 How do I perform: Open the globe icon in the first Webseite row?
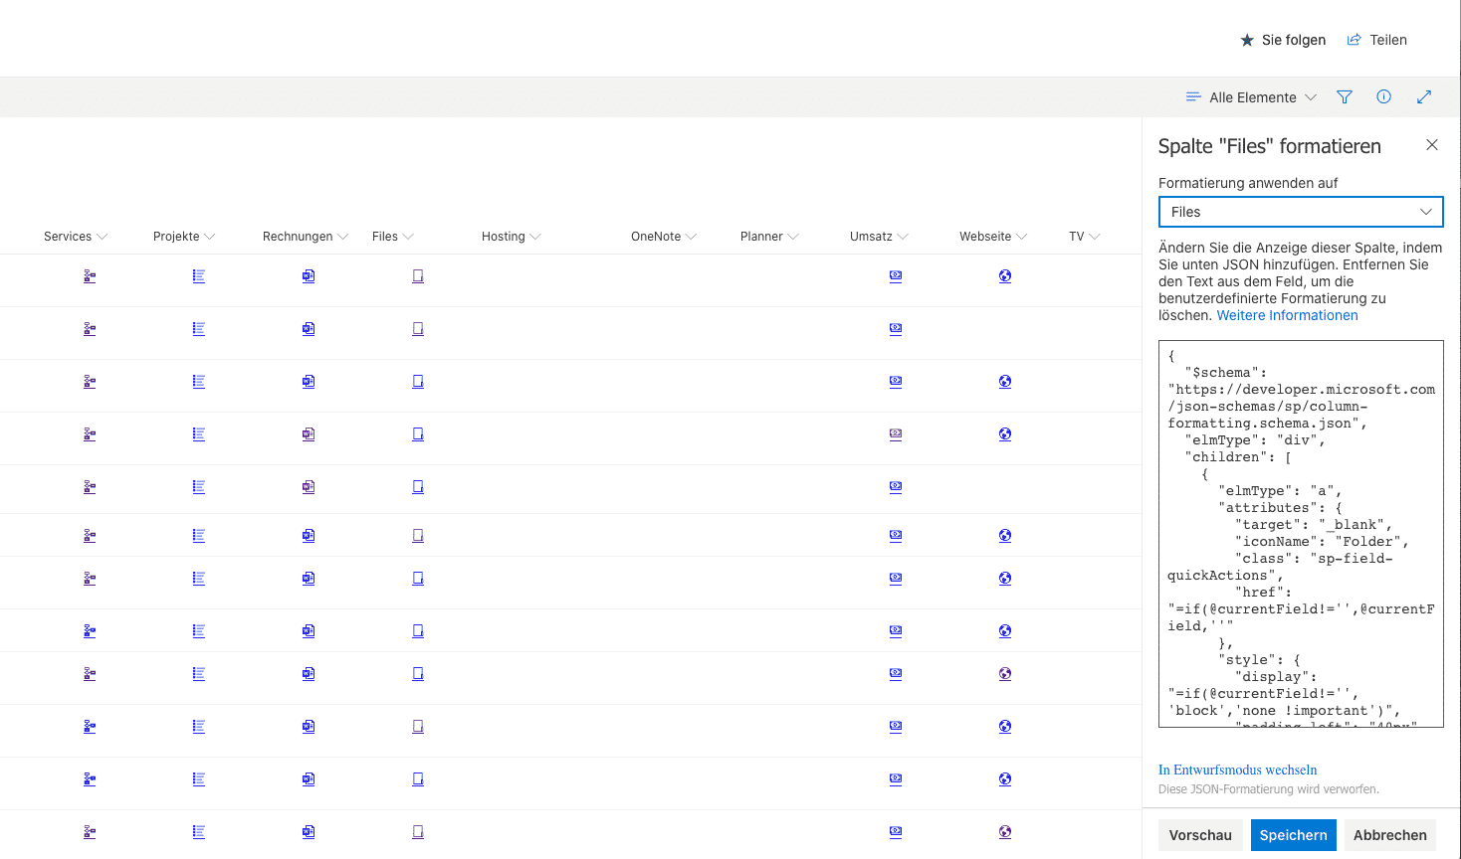[1004, 275]
